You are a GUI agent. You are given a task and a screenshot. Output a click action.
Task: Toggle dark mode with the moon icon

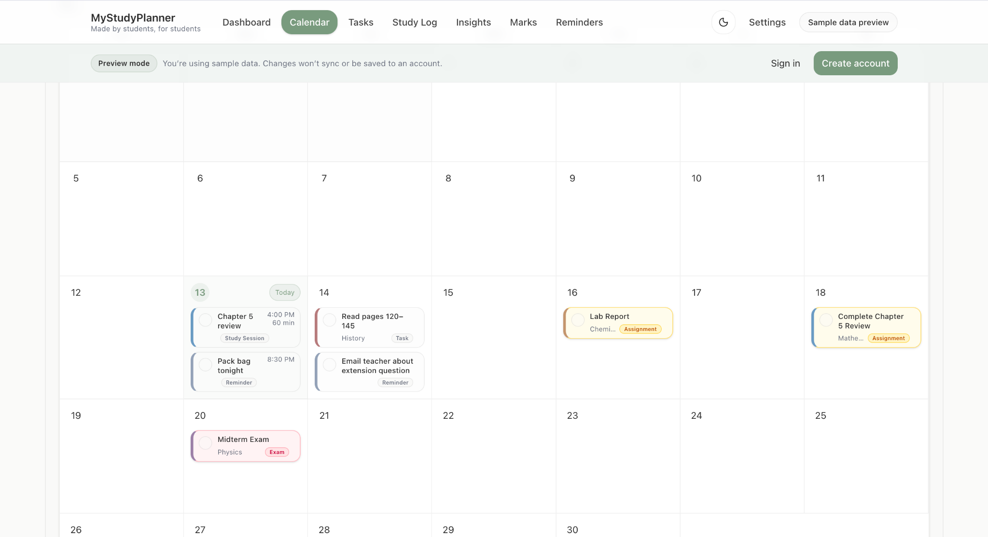pos(723,22)
